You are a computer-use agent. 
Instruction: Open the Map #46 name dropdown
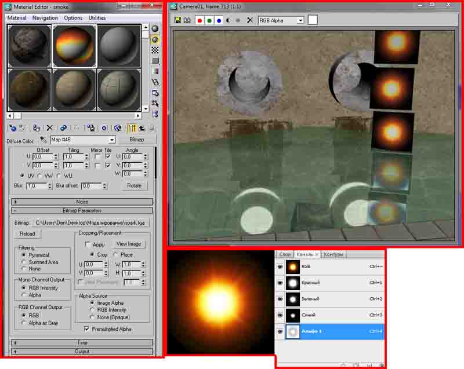112,140
